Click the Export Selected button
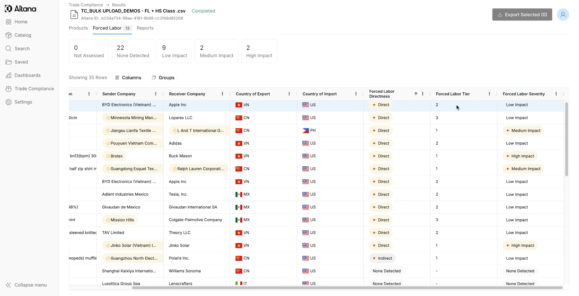 point(522,14)
